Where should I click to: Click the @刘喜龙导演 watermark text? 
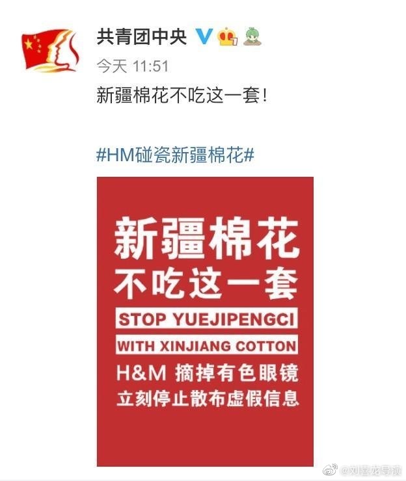pos(371,470)
